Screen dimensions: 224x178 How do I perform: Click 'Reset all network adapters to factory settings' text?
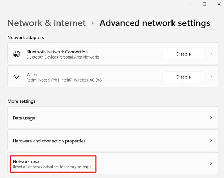pos(52,167)
